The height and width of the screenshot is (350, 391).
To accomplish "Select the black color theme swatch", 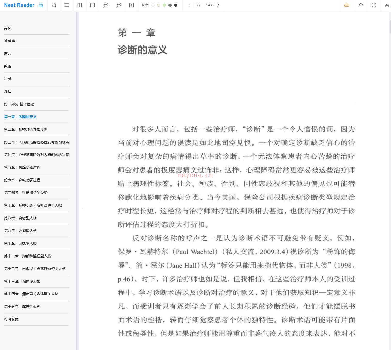I will [176, 5].
